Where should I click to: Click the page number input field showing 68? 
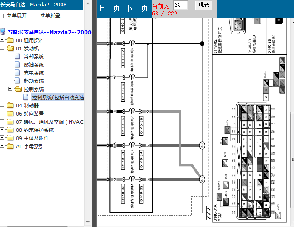[180, 5]
